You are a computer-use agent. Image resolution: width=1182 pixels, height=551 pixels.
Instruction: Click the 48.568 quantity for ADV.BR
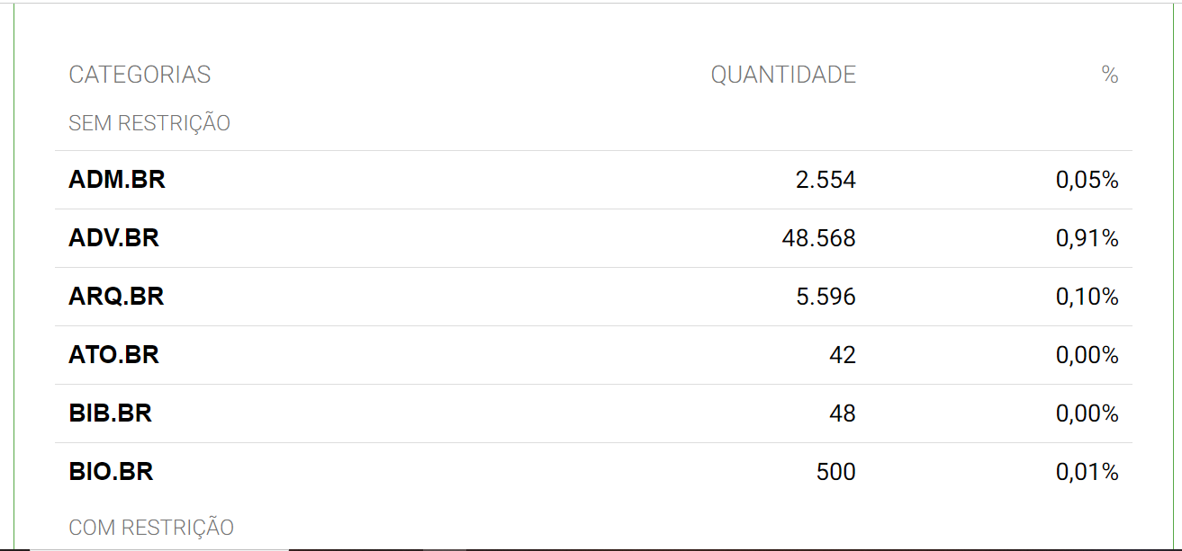tap(819, 238)
